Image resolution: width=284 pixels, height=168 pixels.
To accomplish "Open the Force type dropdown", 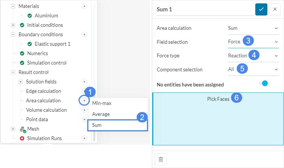I will [x=253, y=55].
